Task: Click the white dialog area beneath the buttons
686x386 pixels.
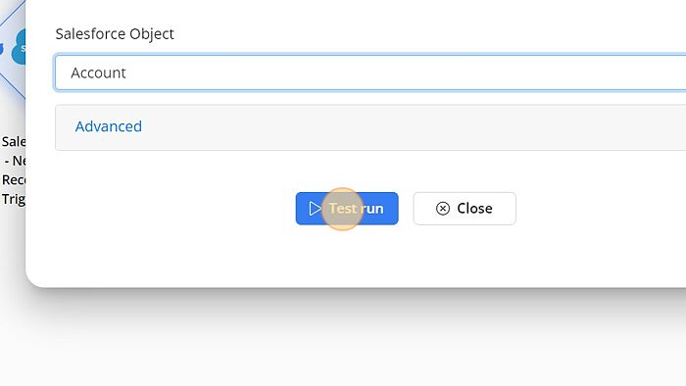Action: coord(350,256)
